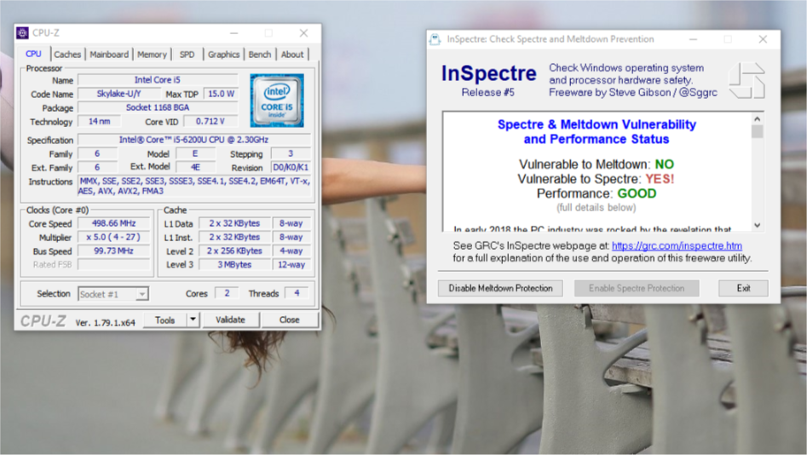Click Stepping value '3'

click(291, 154)
